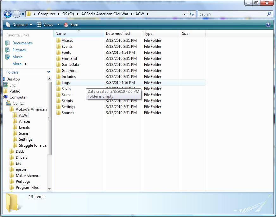Click the Music favorite link

pos(17,57)
